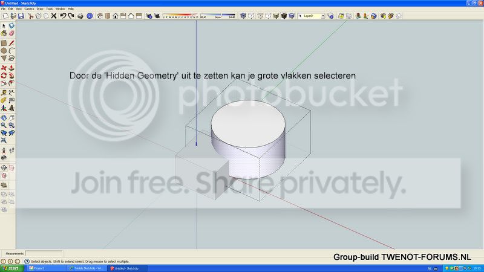Pick the Protractor tool
Viewport: 484px width, 272px height.
[4, 100]
